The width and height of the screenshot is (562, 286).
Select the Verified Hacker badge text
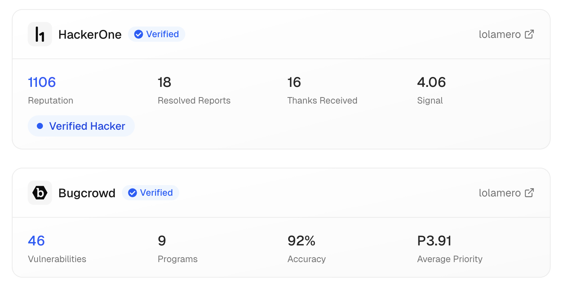pyautogui.click(x=87, y=126)
